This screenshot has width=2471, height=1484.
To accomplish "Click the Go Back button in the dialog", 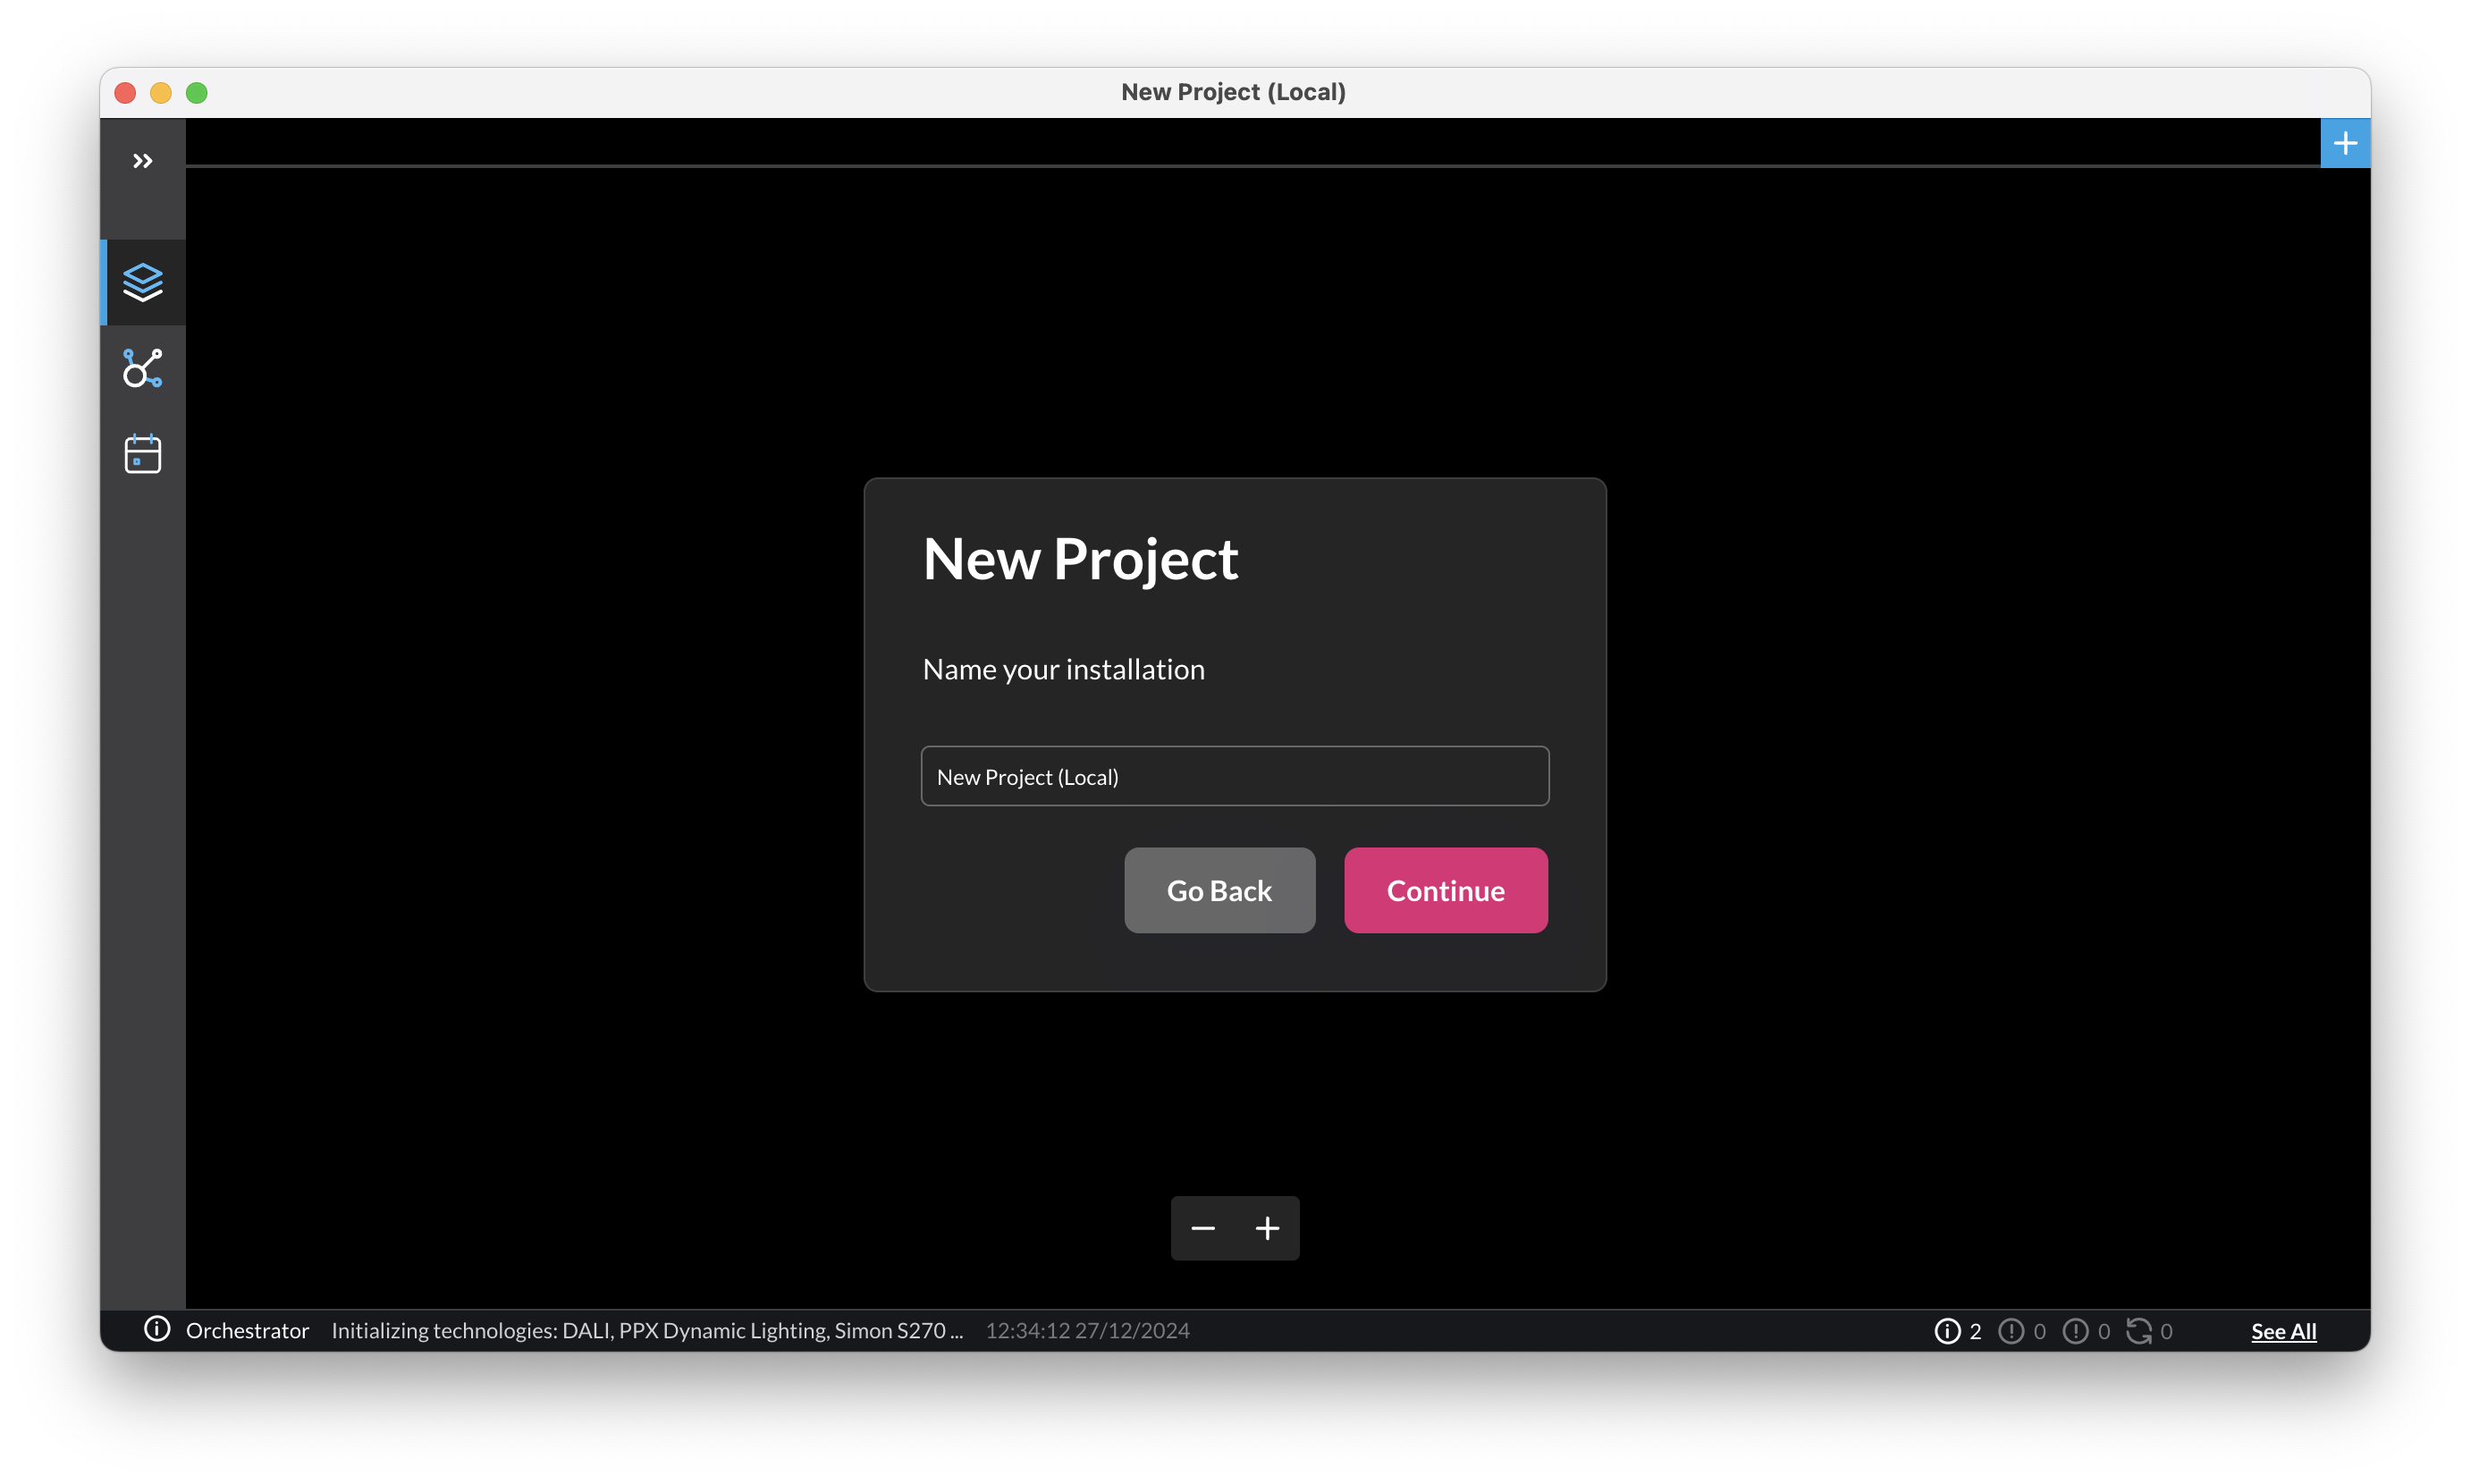I will [1219, 890].
